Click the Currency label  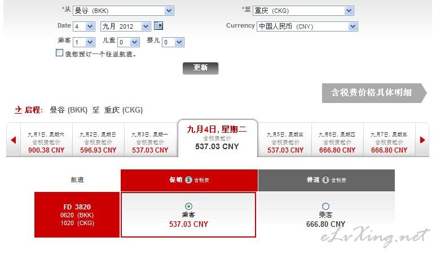240,25
